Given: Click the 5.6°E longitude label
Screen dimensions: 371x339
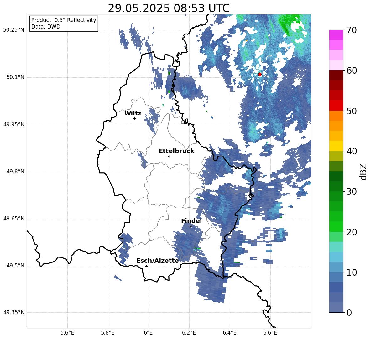Looking at the screenshot, I should pos(67,333).
